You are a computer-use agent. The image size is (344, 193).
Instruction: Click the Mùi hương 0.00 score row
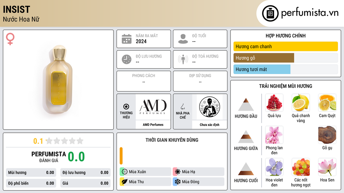pos(31,173)
